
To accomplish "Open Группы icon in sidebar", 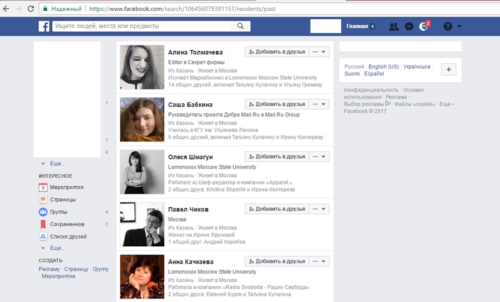I will 43,212.
